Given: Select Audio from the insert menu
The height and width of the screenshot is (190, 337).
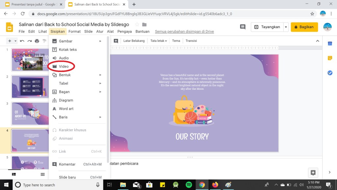Looking at the screenshot, I should point(64,58).
